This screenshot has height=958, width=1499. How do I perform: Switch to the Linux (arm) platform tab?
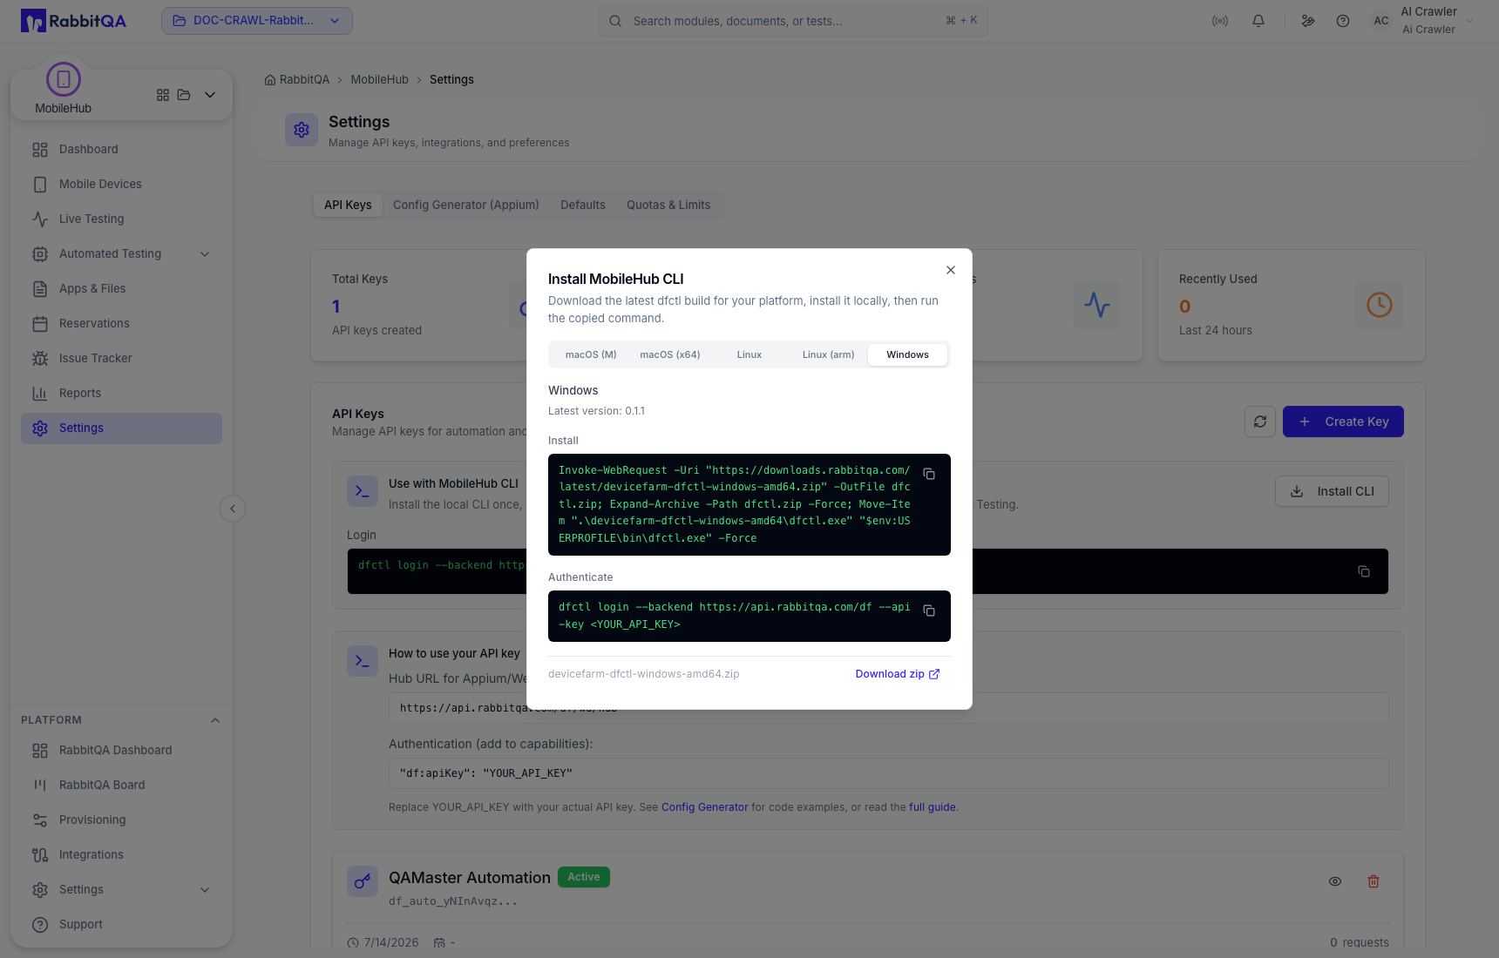829,354
